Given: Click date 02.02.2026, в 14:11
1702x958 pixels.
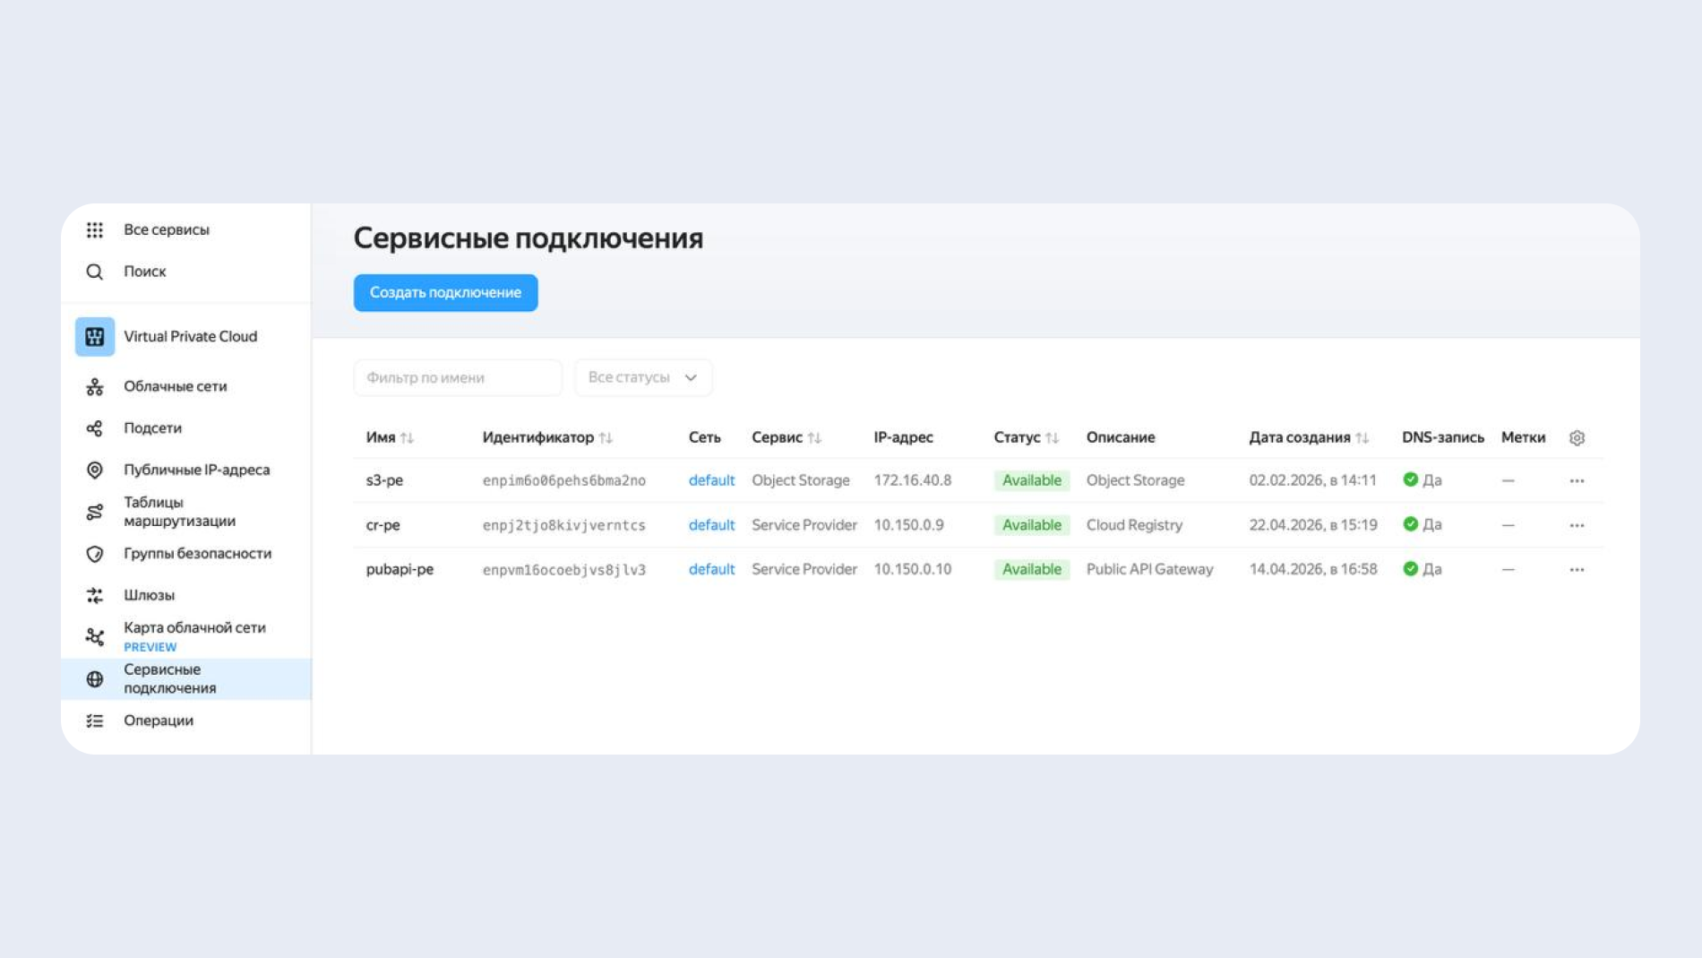Looking at the screenshot, I should pyautogui.click(x=1313, y=480).
